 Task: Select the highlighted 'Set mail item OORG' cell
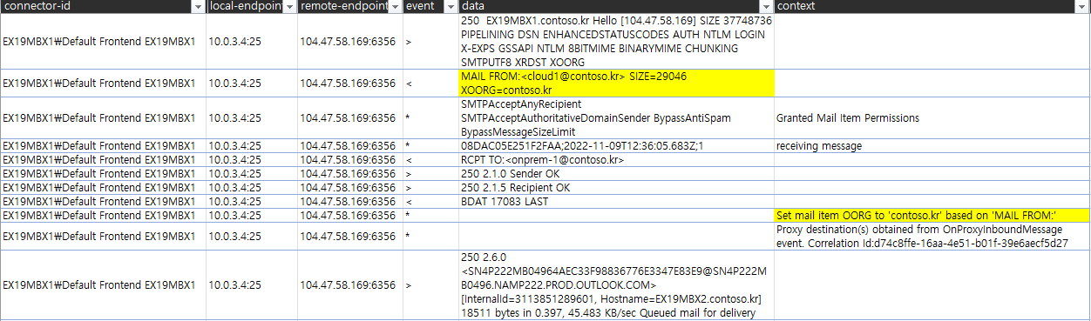point(932,215)
